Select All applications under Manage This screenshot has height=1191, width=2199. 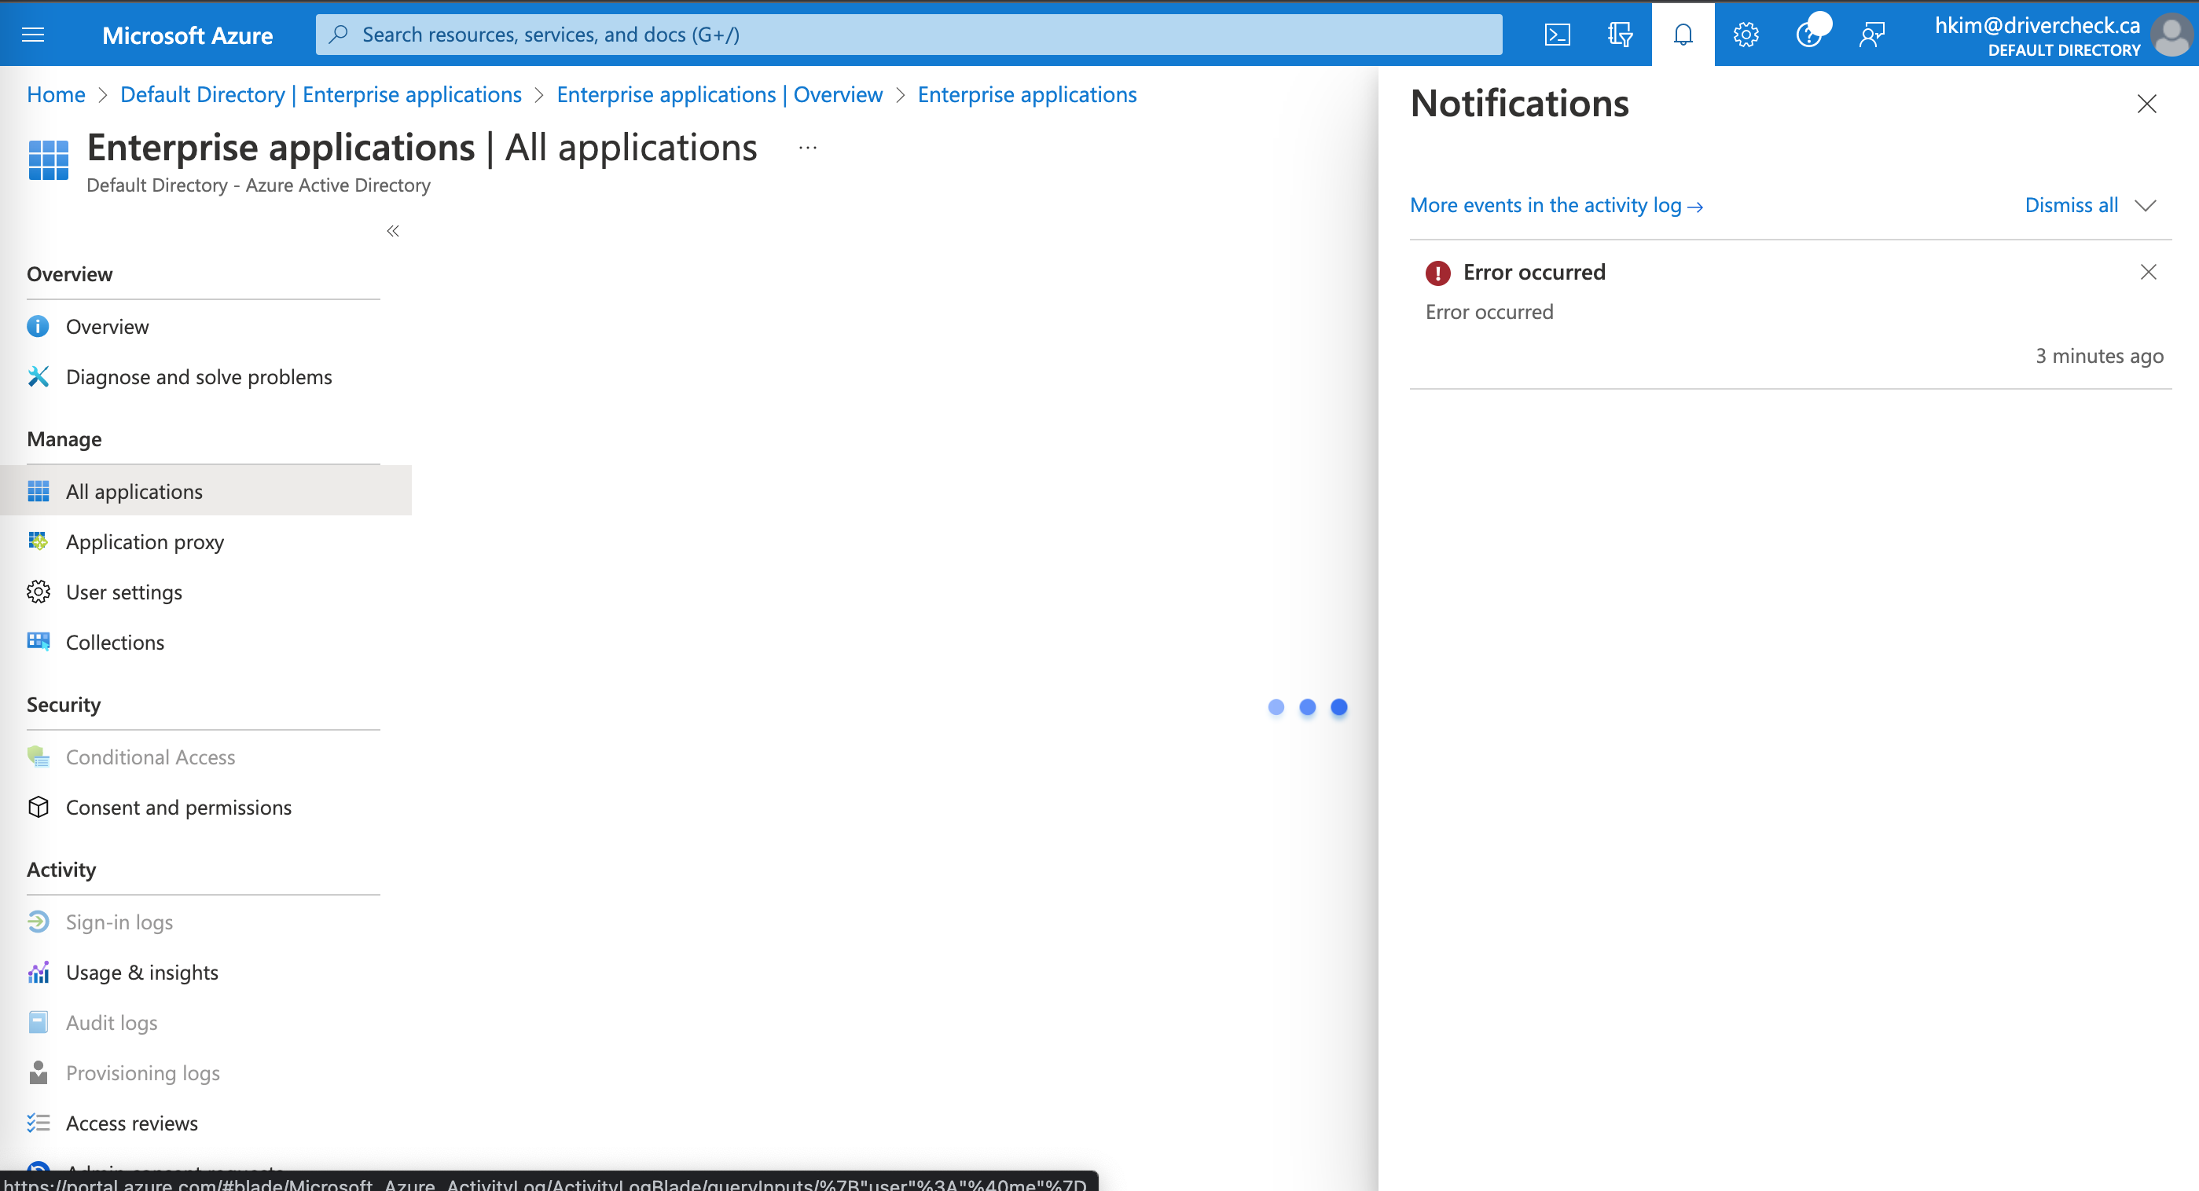tap(134, 490)
